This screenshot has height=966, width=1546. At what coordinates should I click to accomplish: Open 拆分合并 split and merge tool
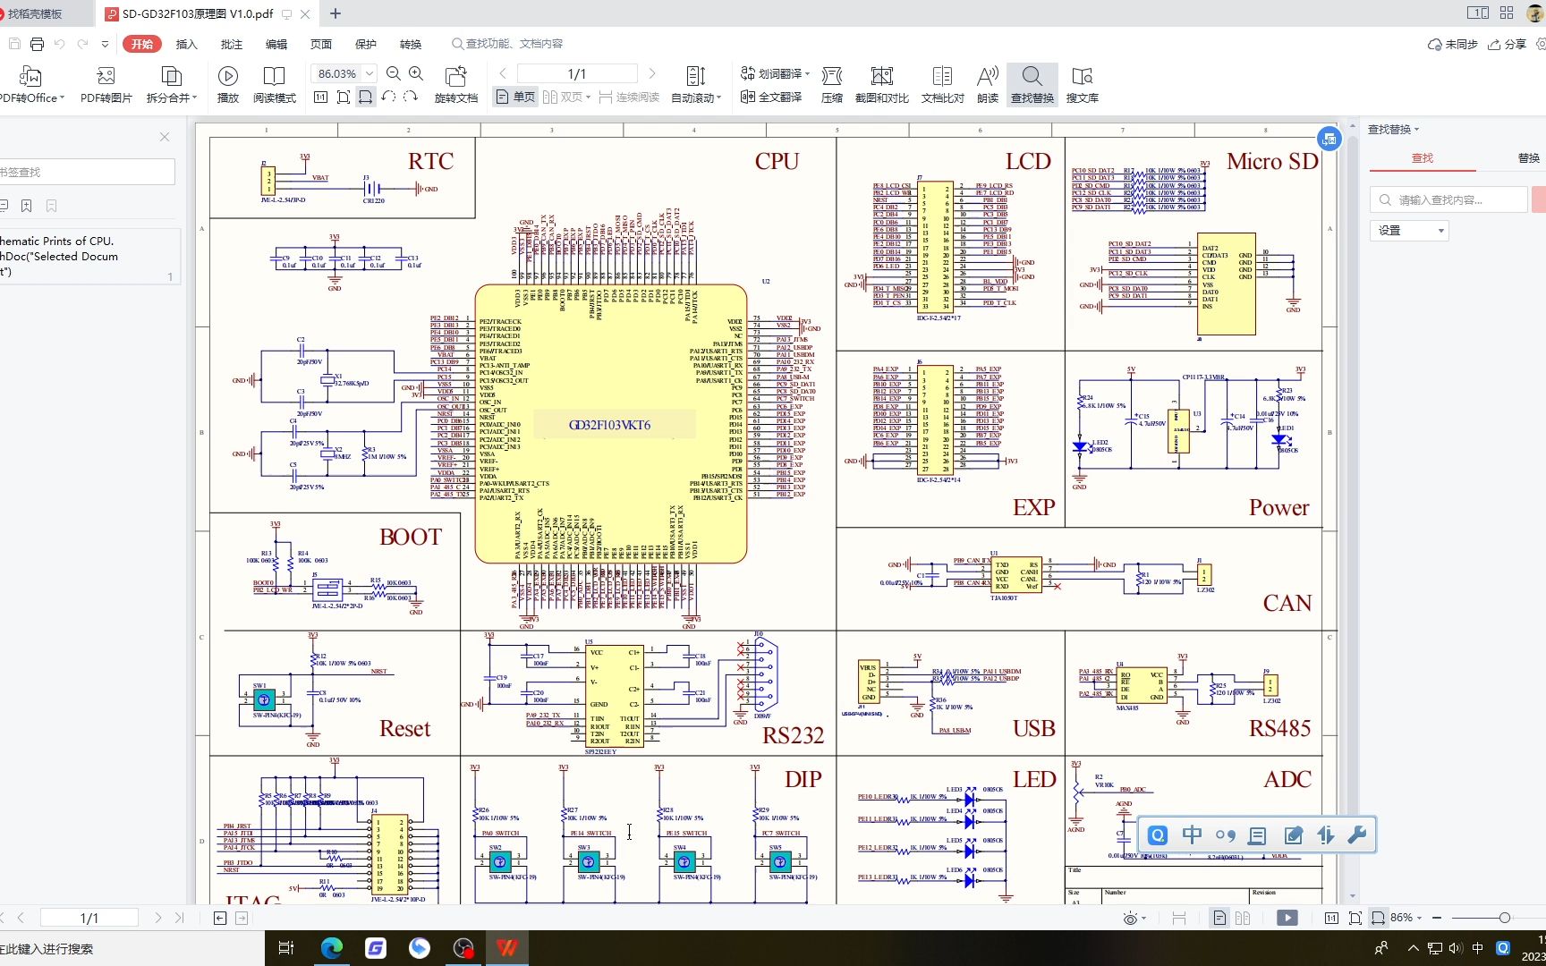click(x=171, y=85)
